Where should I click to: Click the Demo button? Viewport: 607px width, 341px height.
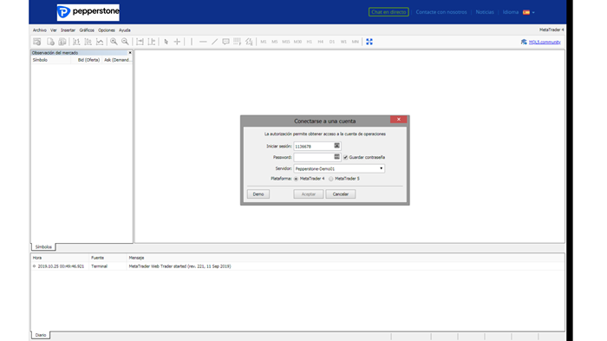(258, 194)
